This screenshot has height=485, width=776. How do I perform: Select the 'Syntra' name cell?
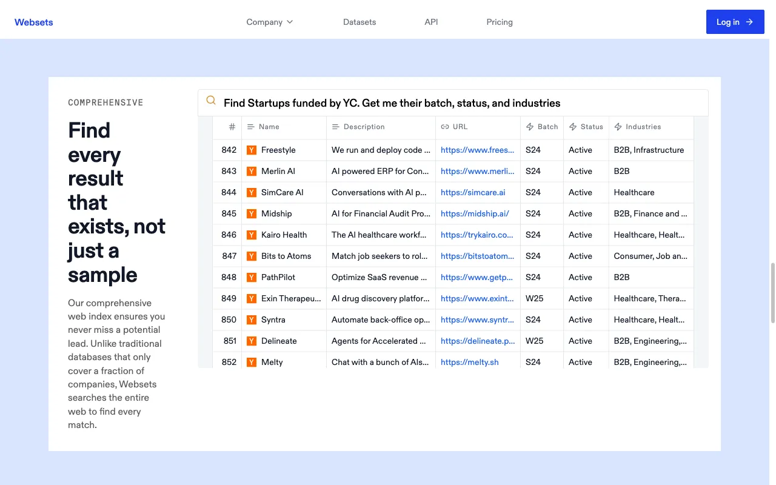pyautogui.click(x=284, y=319)
